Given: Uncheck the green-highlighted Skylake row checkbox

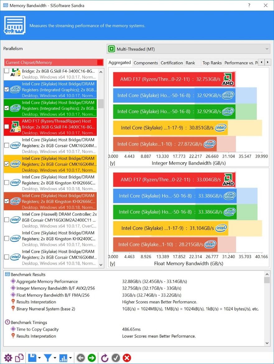Looking at the screenshot, I should pos(7,108).
